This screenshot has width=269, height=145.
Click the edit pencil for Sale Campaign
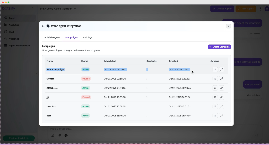[221, 70]
